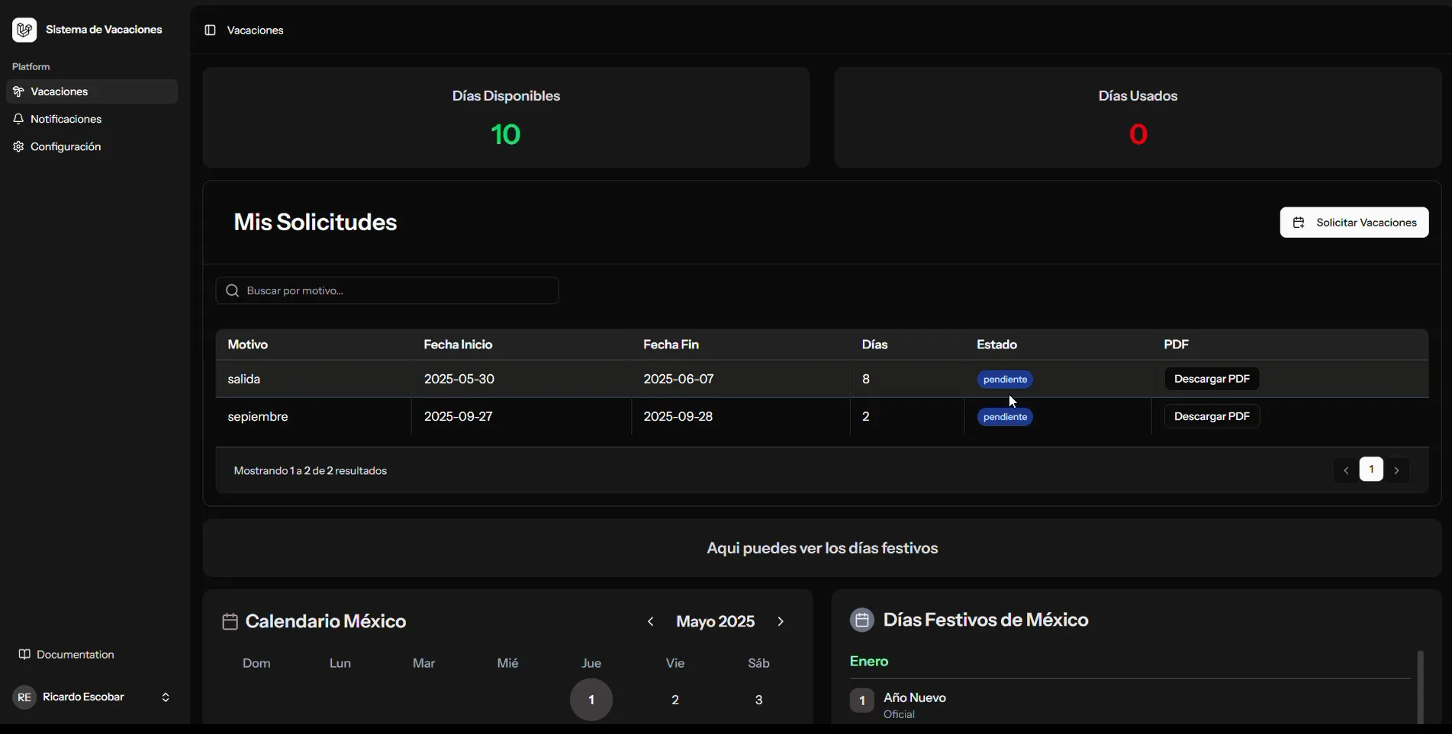Viewport: 1452px width, 734px height.
Task: Click the Vacaciones palm tree icon
Action: 18,91
